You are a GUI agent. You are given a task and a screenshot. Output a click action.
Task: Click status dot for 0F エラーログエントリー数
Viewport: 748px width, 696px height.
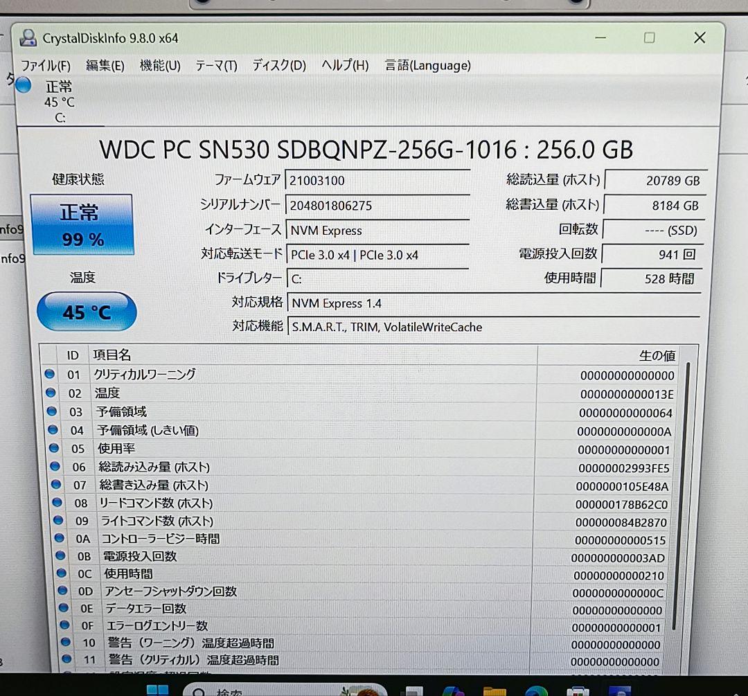pos(65,625)
